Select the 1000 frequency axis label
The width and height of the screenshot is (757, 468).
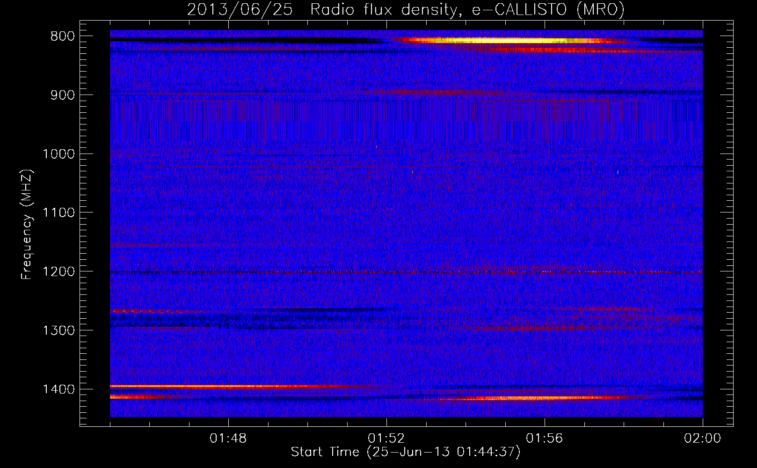[x=58, y=154]
